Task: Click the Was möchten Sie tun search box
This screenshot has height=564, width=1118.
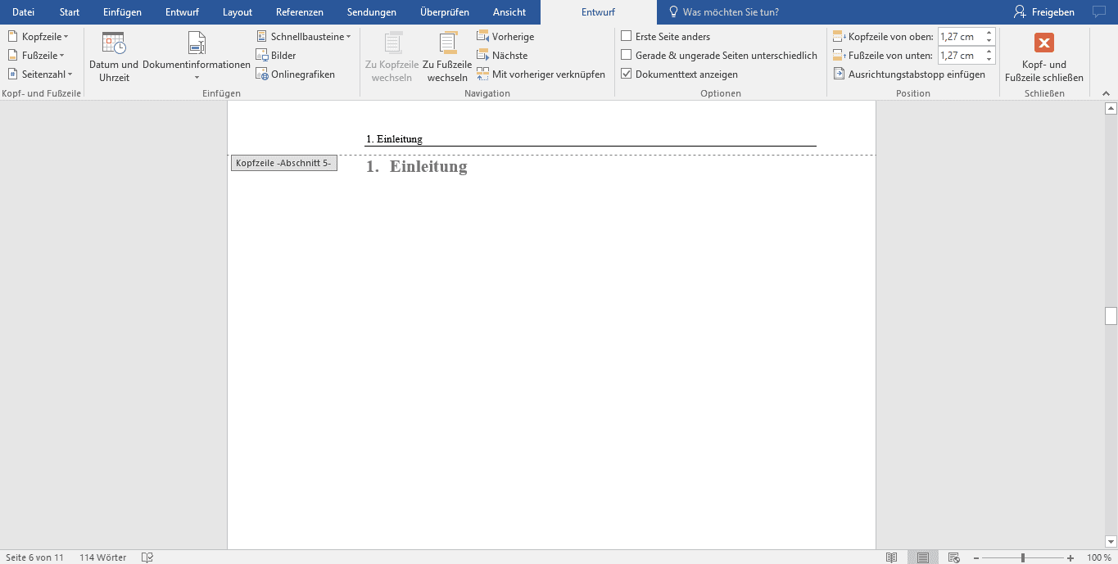Action: [x=723, y=12]
